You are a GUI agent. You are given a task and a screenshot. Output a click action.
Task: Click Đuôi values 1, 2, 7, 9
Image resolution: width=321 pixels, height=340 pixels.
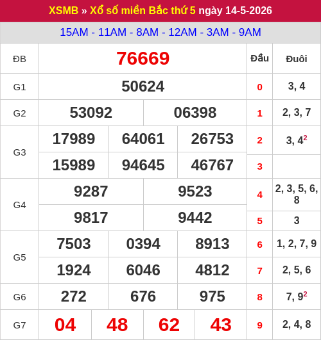click(297, 244)
